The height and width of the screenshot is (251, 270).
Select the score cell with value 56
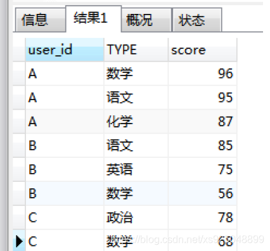[203, 193]
